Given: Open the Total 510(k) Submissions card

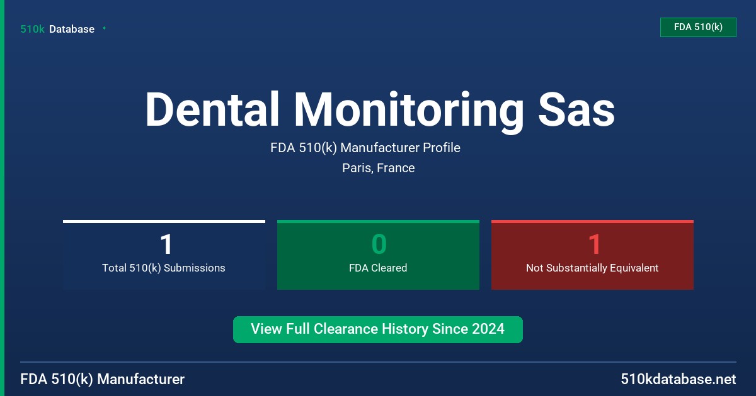Looking at the screenshot, I should point(164,255).
